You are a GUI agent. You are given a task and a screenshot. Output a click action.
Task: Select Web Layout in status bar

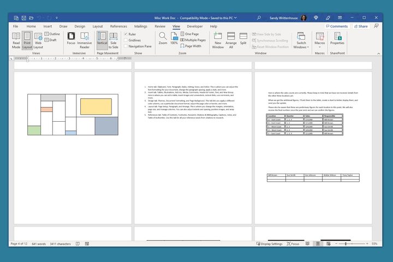point(329,243)
